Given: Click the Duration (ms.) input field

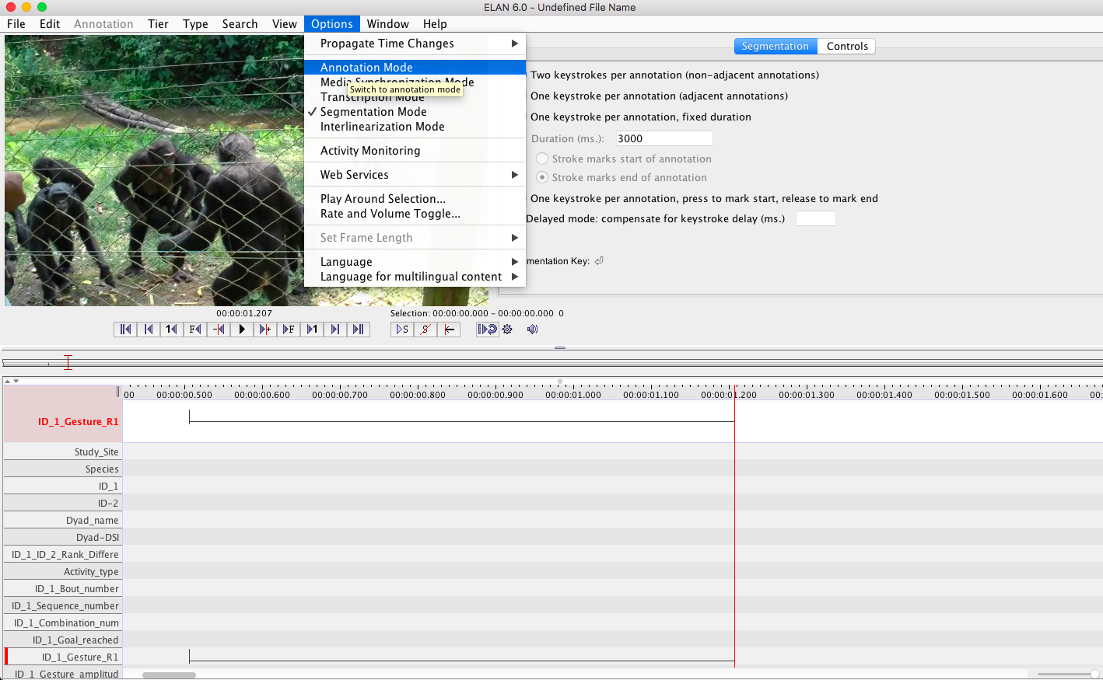Looking at the screenshot, I should [x=664, y=138].
